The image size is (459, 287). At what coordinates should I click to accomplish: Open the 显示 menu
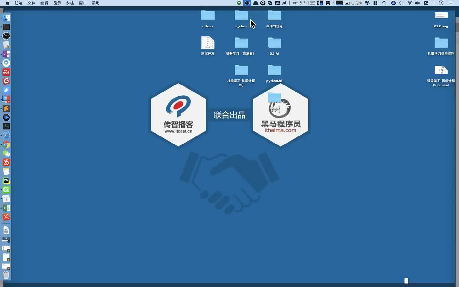pos(57,3)
